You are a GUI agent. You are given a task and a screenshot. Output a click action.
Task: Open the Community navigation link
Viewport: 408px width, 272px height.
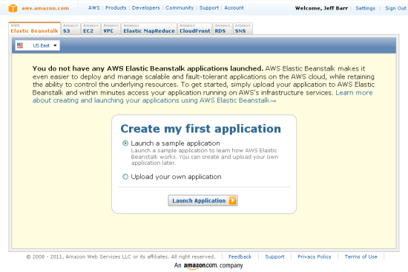click(180, 8)
